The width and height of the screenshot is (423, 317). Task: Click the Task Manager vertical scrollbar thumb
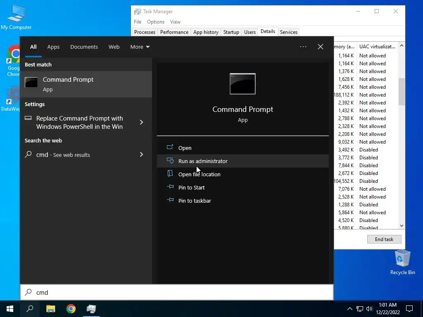(x=402, y=92)
